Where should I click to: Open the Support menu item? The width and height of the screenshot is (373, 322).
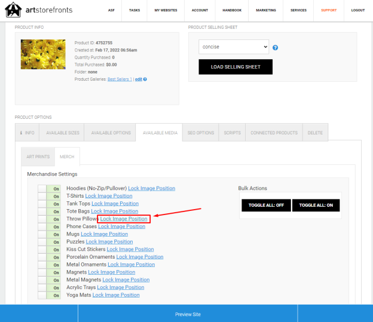tap(329, 10)
